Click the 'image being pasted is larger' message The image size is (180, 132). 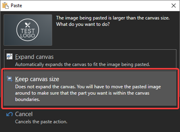coord(113,18)
